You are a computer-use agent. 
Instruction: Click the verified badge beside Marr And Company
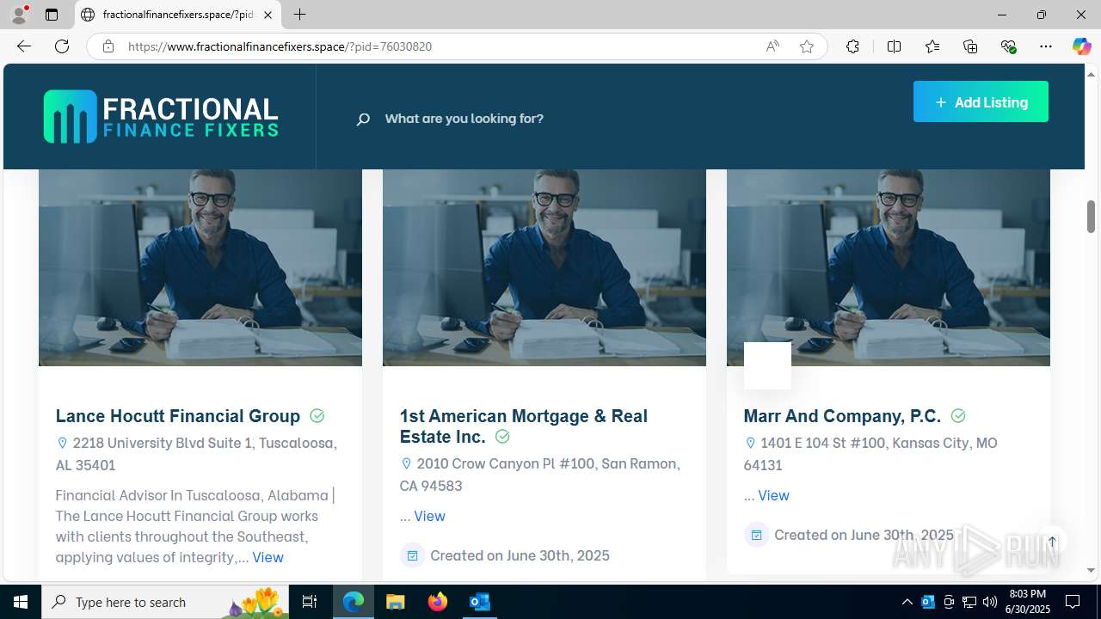pos(958,416)
